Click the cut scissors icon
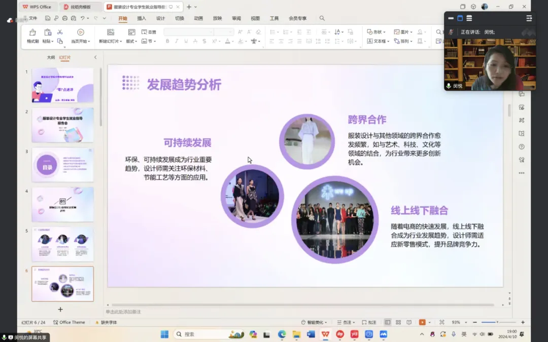 tap(60, 32)
